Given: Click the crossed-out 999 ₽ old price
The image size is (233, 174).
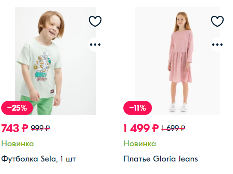Looking at the screenshot, I should [40, 128].
